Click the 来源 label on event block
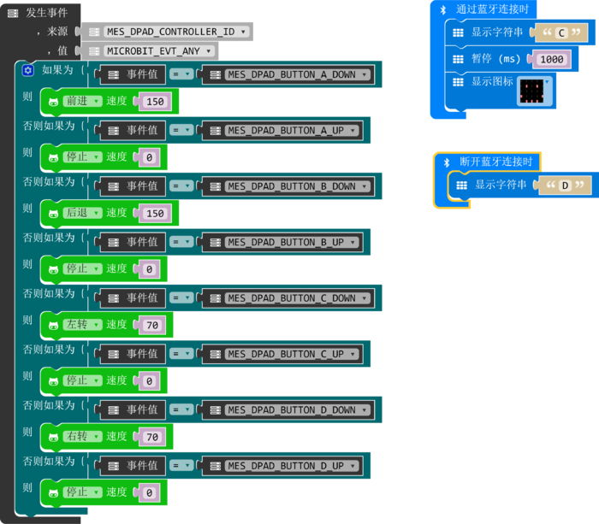 point(57,32)
